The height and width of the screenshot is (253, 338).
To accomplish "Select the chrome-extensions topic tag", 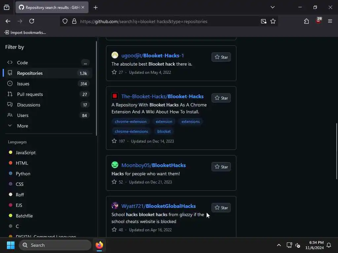I will click(131, 131).
